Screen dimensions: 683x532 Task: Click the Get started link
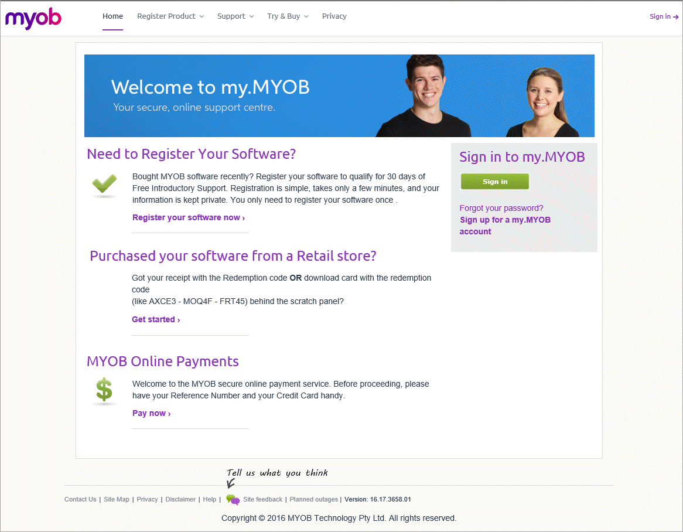pos(156,319)
